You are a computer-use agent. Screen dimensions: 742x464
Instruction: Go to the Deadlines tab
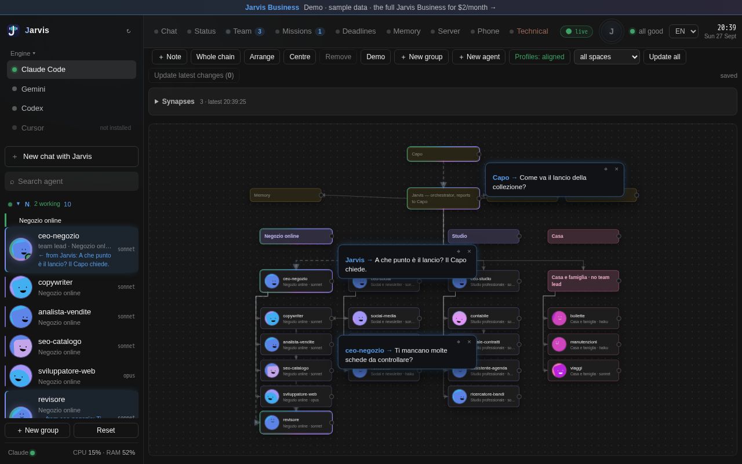(355, 31)
